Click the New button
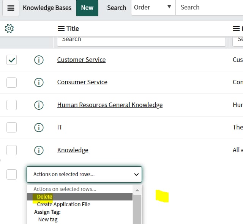Viewport: 243px width, 224px height. pos(87,8)
